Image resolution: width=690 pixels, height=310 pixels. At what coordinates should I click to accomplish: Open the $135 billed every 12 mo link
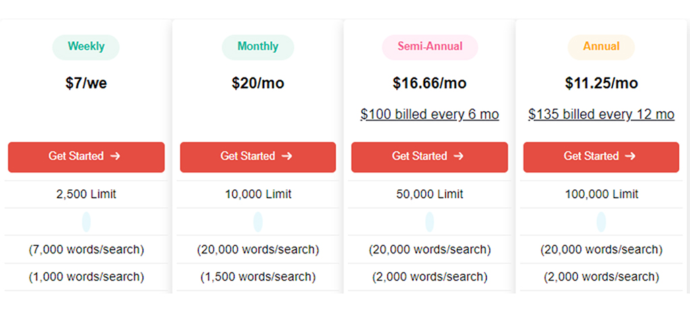(601, 115)
